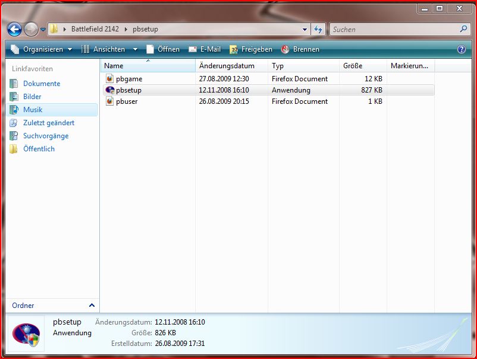Viewport: 477px width, 359px height.
Task: Open recent pages dropdown beside Forward button
Action: pos(43,30)
